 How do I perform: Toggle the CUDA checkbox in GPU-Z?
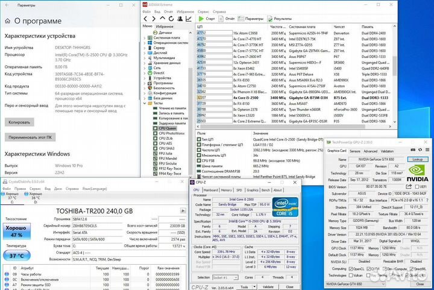[368, 269]
